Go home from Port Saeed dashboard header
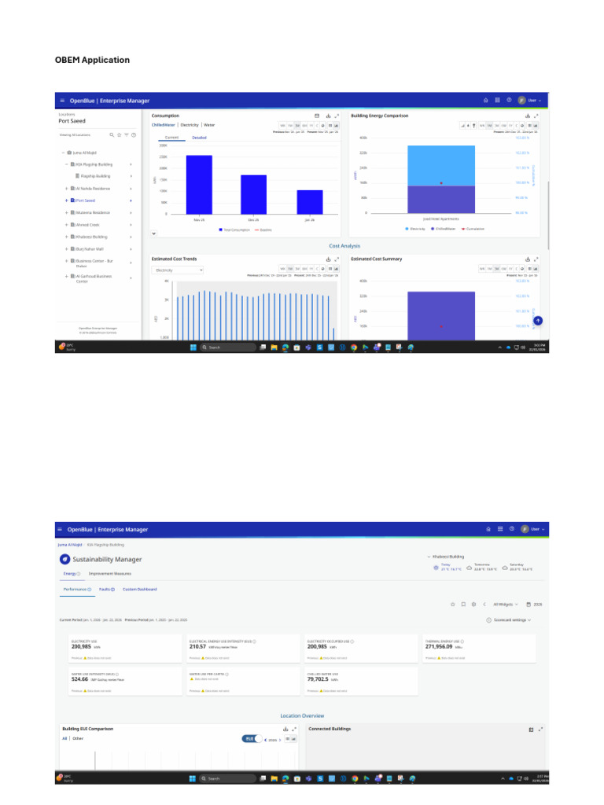The image size is (604, 805). coord(485,100)
